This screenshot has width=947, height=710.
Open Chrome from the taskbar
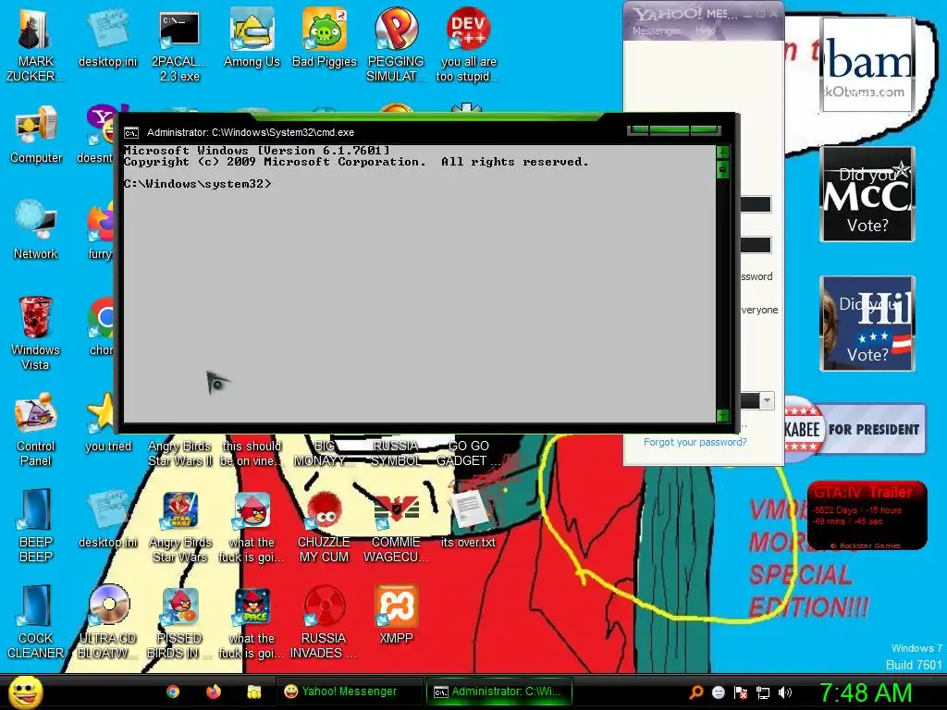coord(173,692)
